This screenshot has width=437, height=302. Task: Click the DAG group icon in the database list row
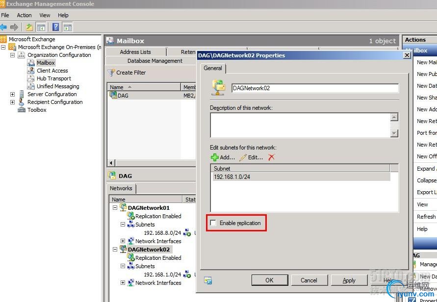[113, 95]
